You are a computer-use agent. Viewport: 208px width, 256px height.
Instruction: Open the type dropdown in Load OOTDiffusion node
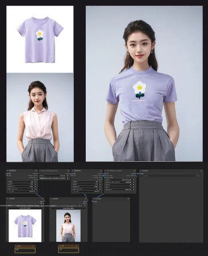pos(55,176)
